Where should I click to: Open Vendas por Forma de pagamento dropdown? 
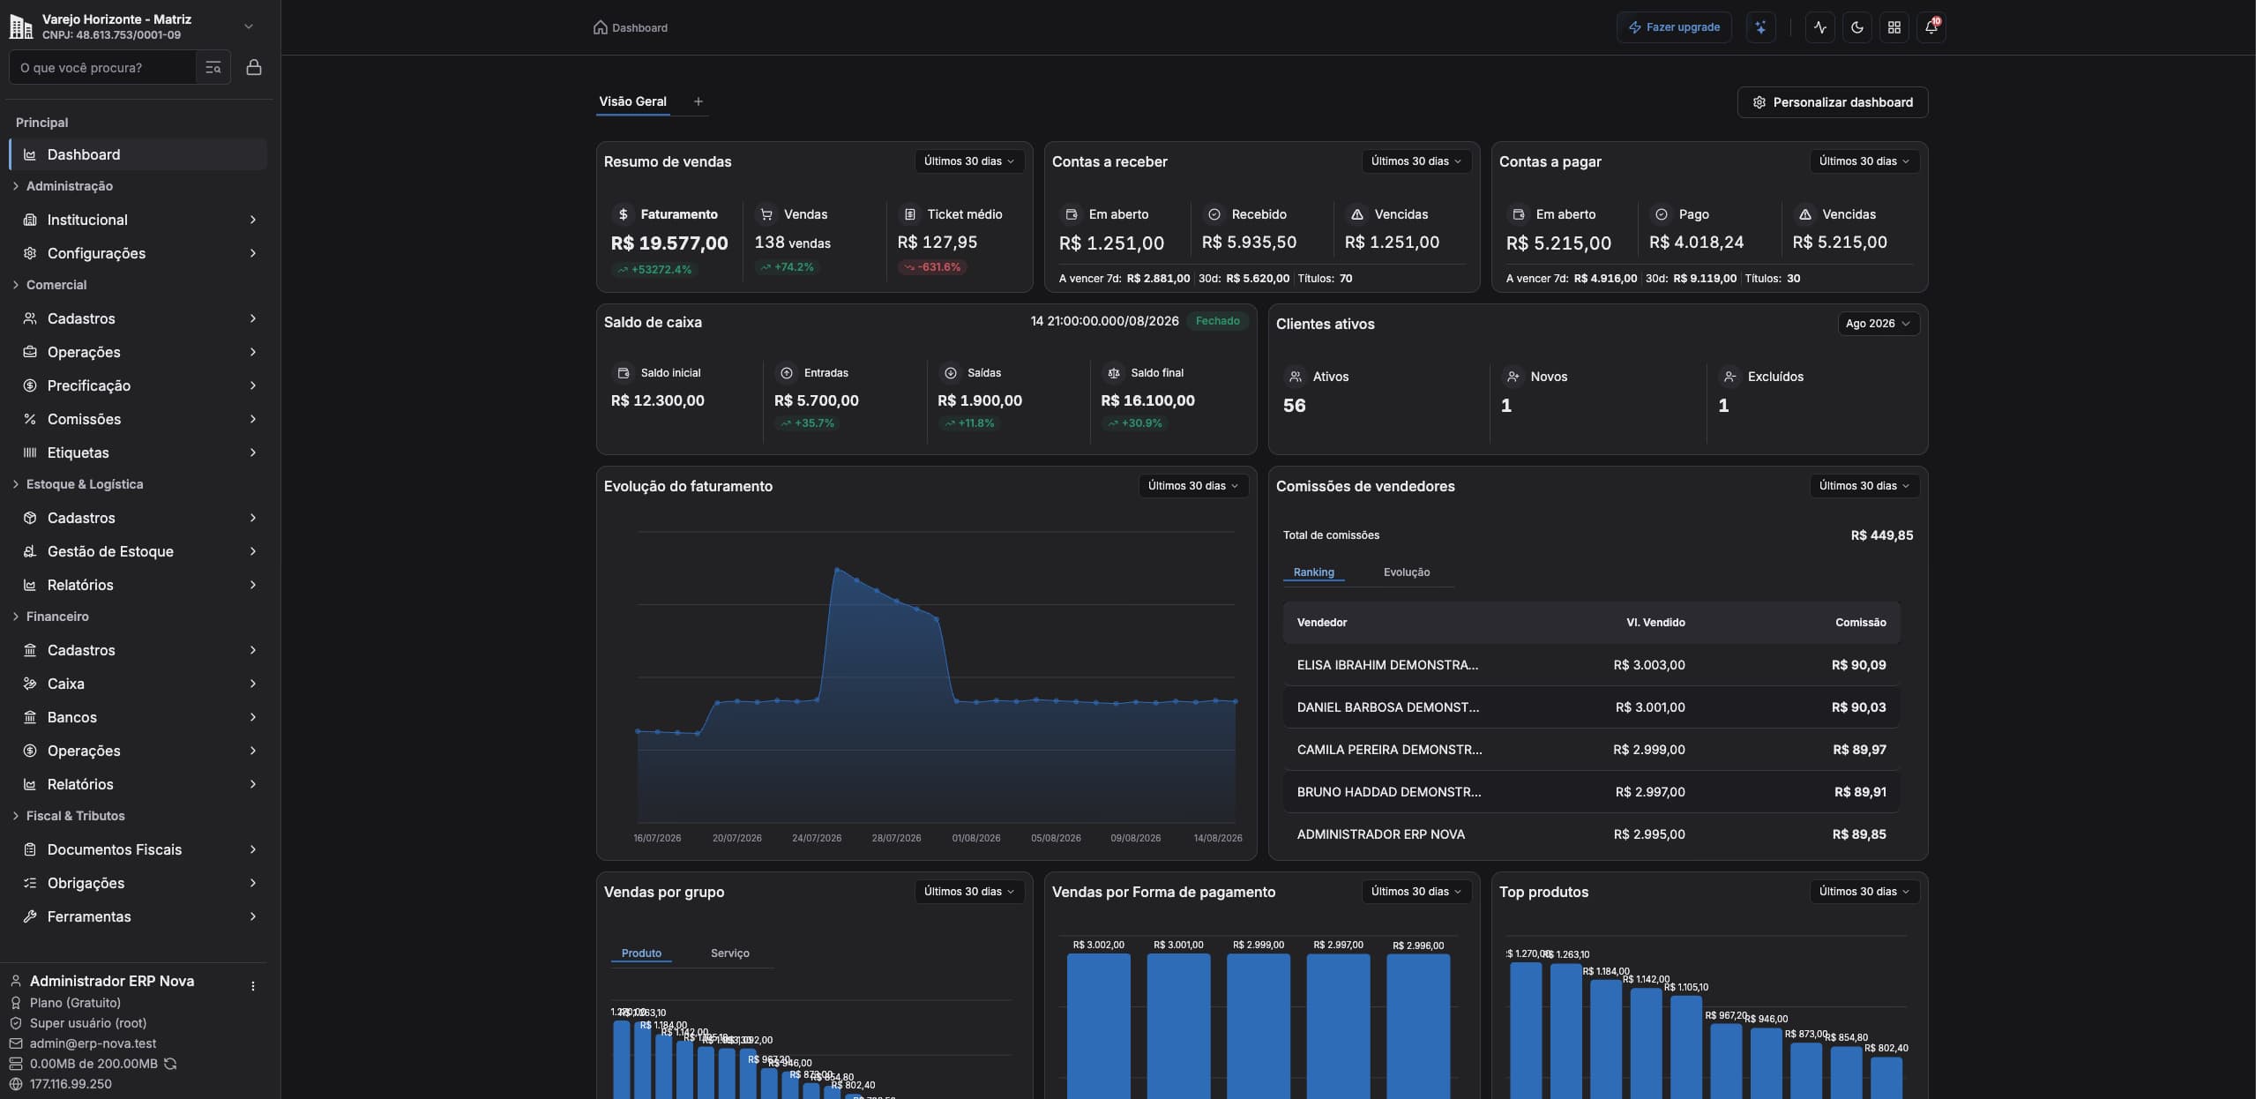[1416, 892]
